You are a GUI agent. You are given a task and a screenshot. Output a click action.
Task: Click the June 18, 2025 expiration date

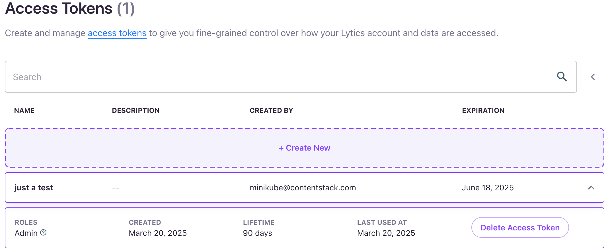click(488, 188)
